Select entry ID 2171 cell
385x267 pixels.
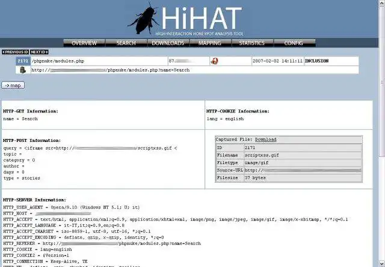coord(23,61)
